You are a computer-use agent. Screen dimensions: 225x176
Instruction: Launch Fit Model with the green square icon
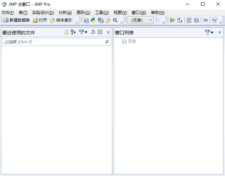(205, 20)
